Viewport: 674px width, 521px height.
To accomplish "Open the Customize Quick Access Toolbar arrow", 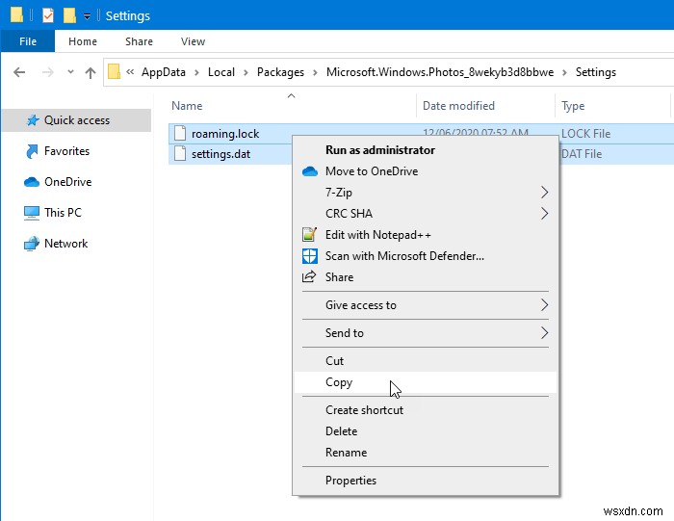I will point(87,16).
